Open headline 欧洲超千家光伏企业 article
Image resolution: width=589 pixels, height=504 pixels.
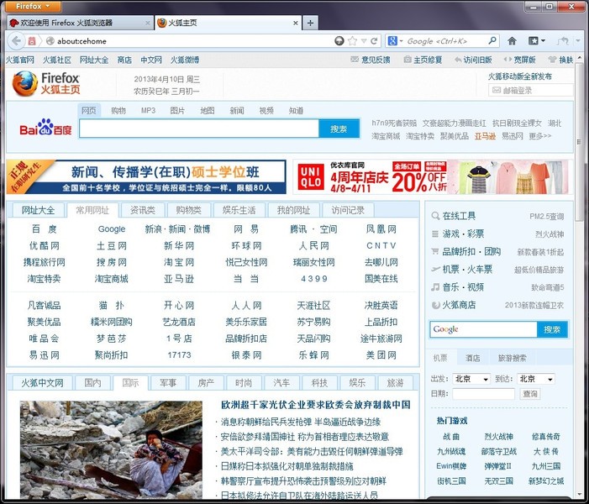coord(316,405)
